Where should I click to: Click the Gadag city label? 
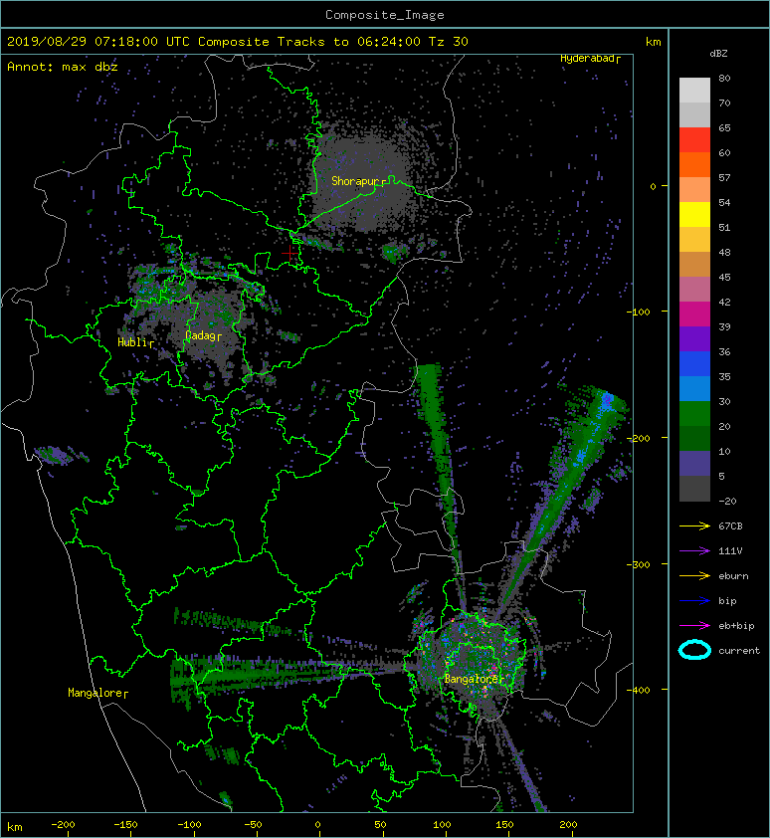[203, 335]
